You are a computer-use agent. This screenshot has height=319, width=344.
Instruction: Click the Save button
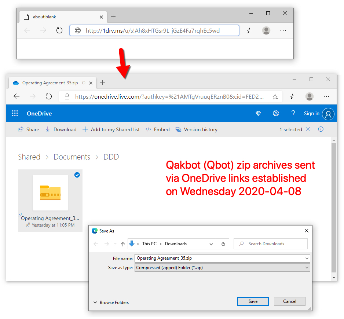[x=253, y=301]
